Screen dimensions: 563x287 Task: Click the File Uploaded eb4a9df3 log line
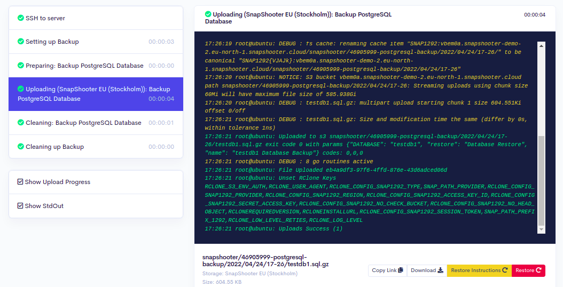click(326, 170)
